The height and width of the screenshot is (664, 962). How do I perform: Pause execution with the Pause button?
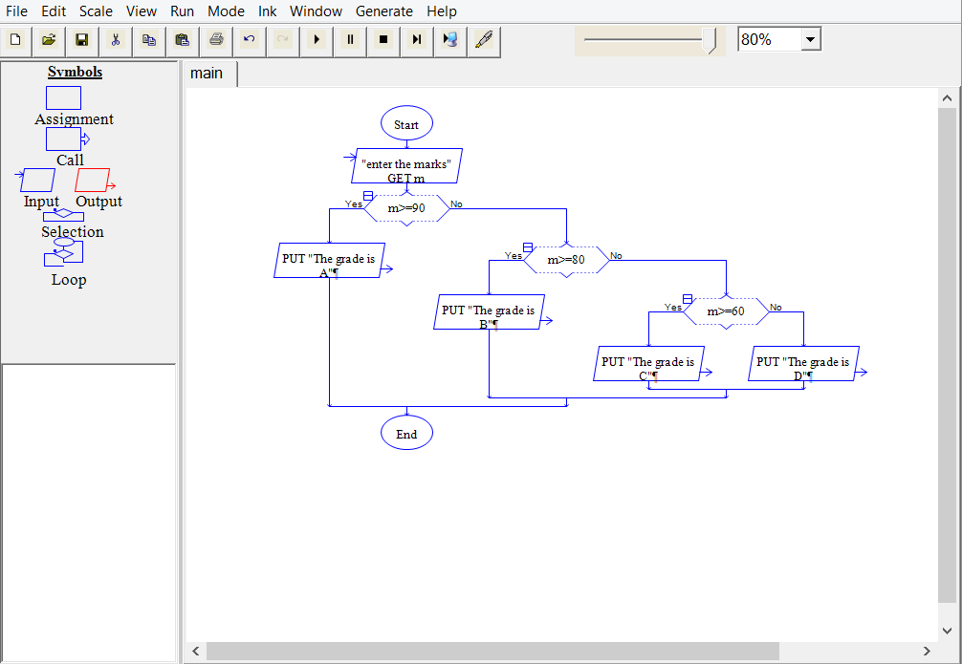pyautogui.click(x=350, y=40)
